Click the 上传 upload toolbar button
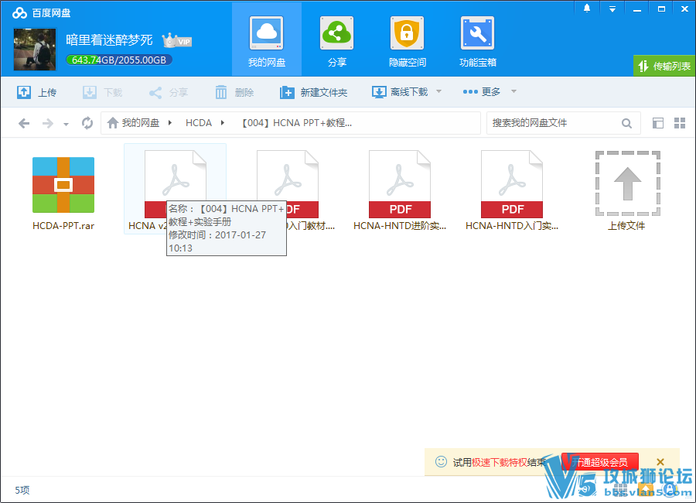Screen dimensions: 696x503 tap(37, 92)
